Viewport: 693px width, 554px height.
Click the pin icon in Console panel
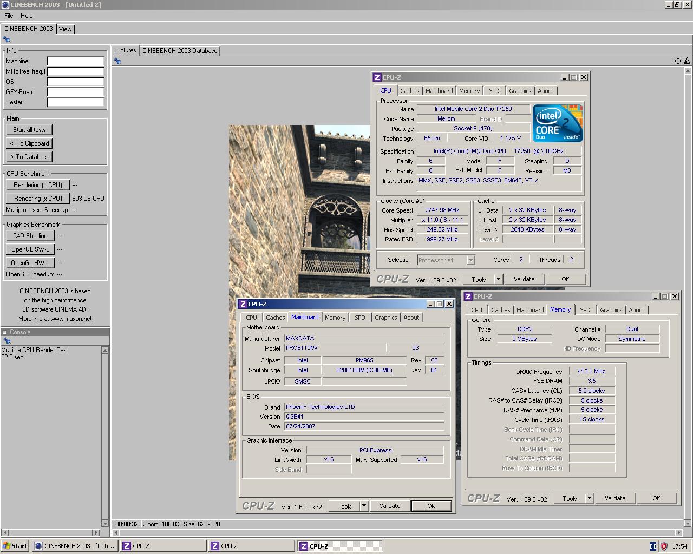7,341
